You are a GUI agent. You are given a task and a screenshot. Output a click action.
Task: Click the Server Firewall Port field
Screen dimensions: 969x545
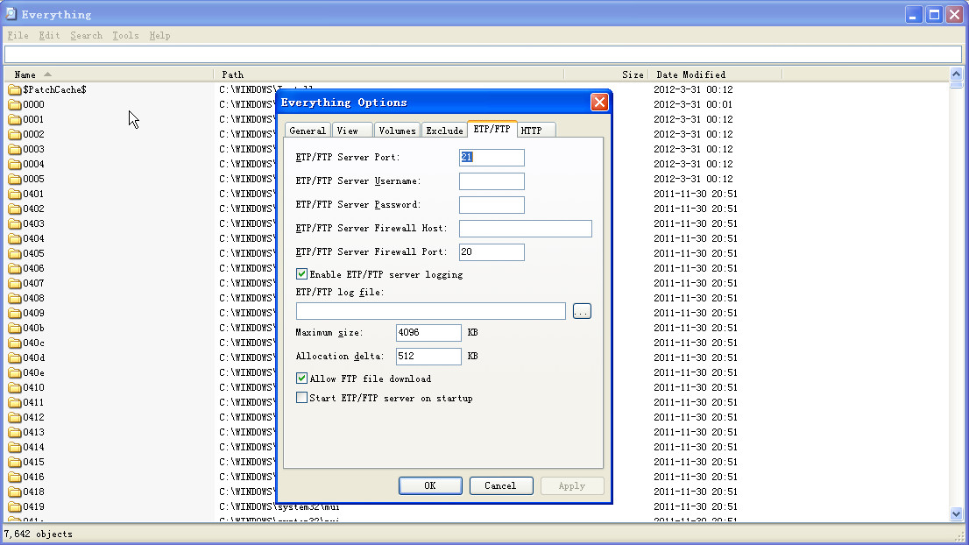(492, 252)
